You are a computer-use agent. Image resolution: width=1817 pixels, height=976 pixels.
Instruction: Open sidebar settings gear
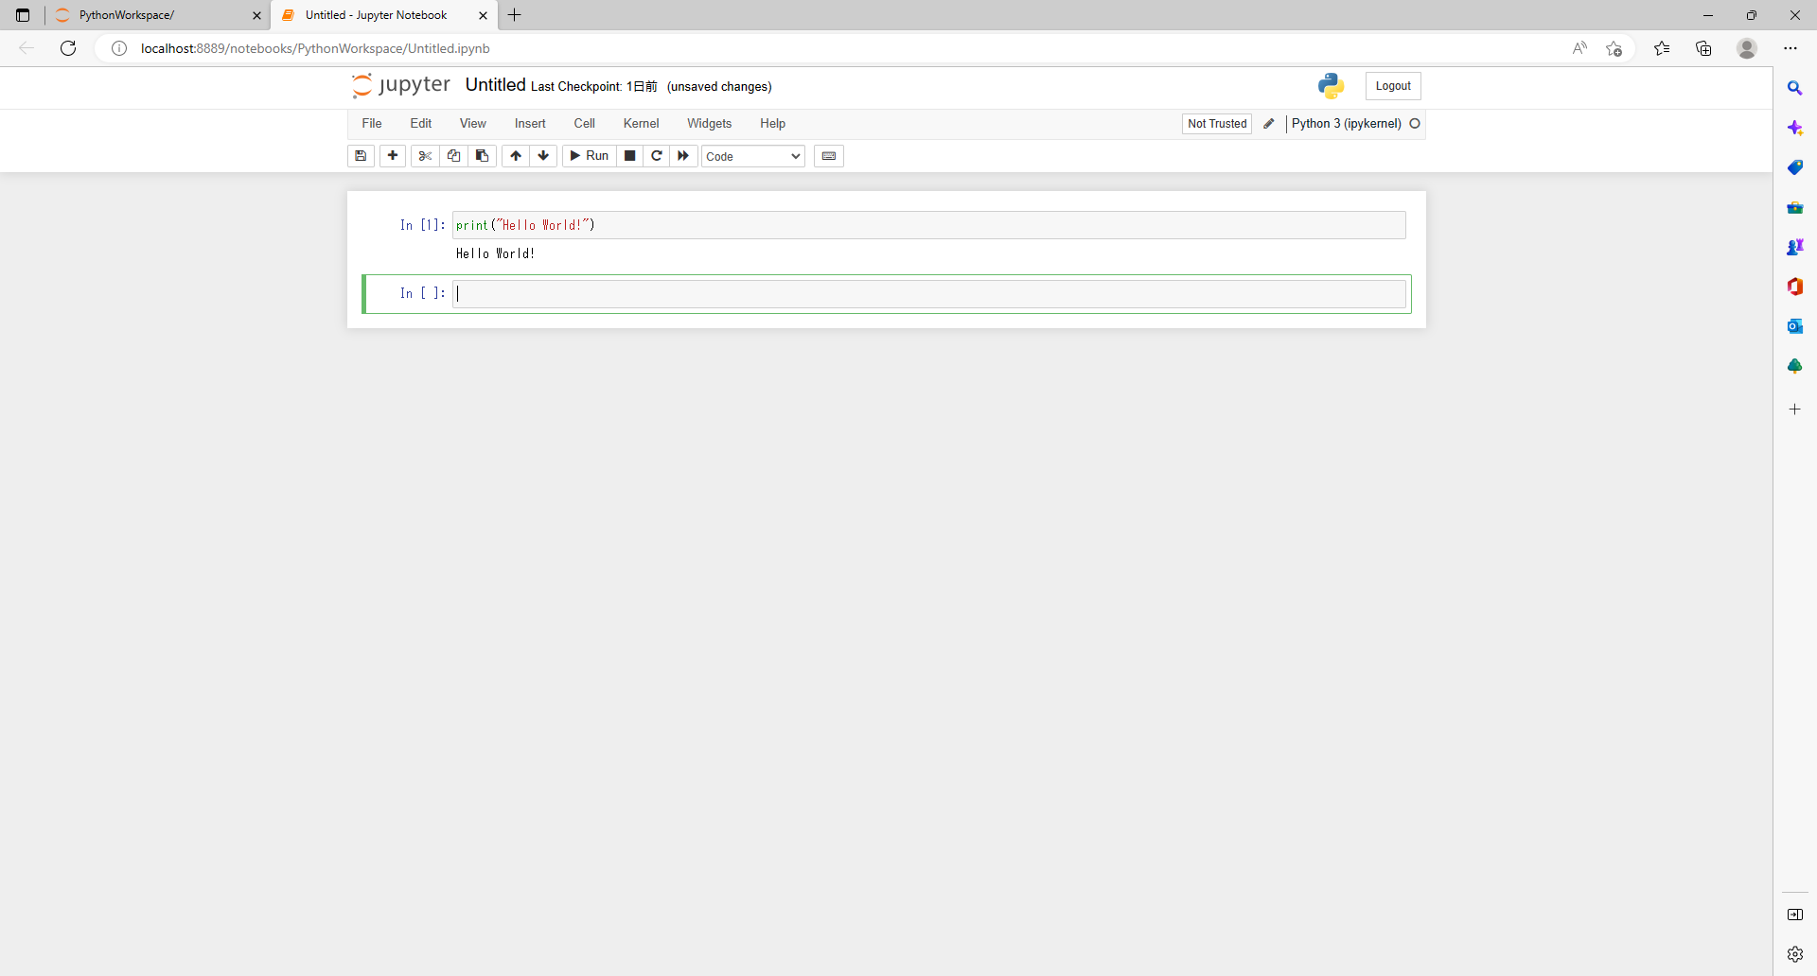[1795, 954]
